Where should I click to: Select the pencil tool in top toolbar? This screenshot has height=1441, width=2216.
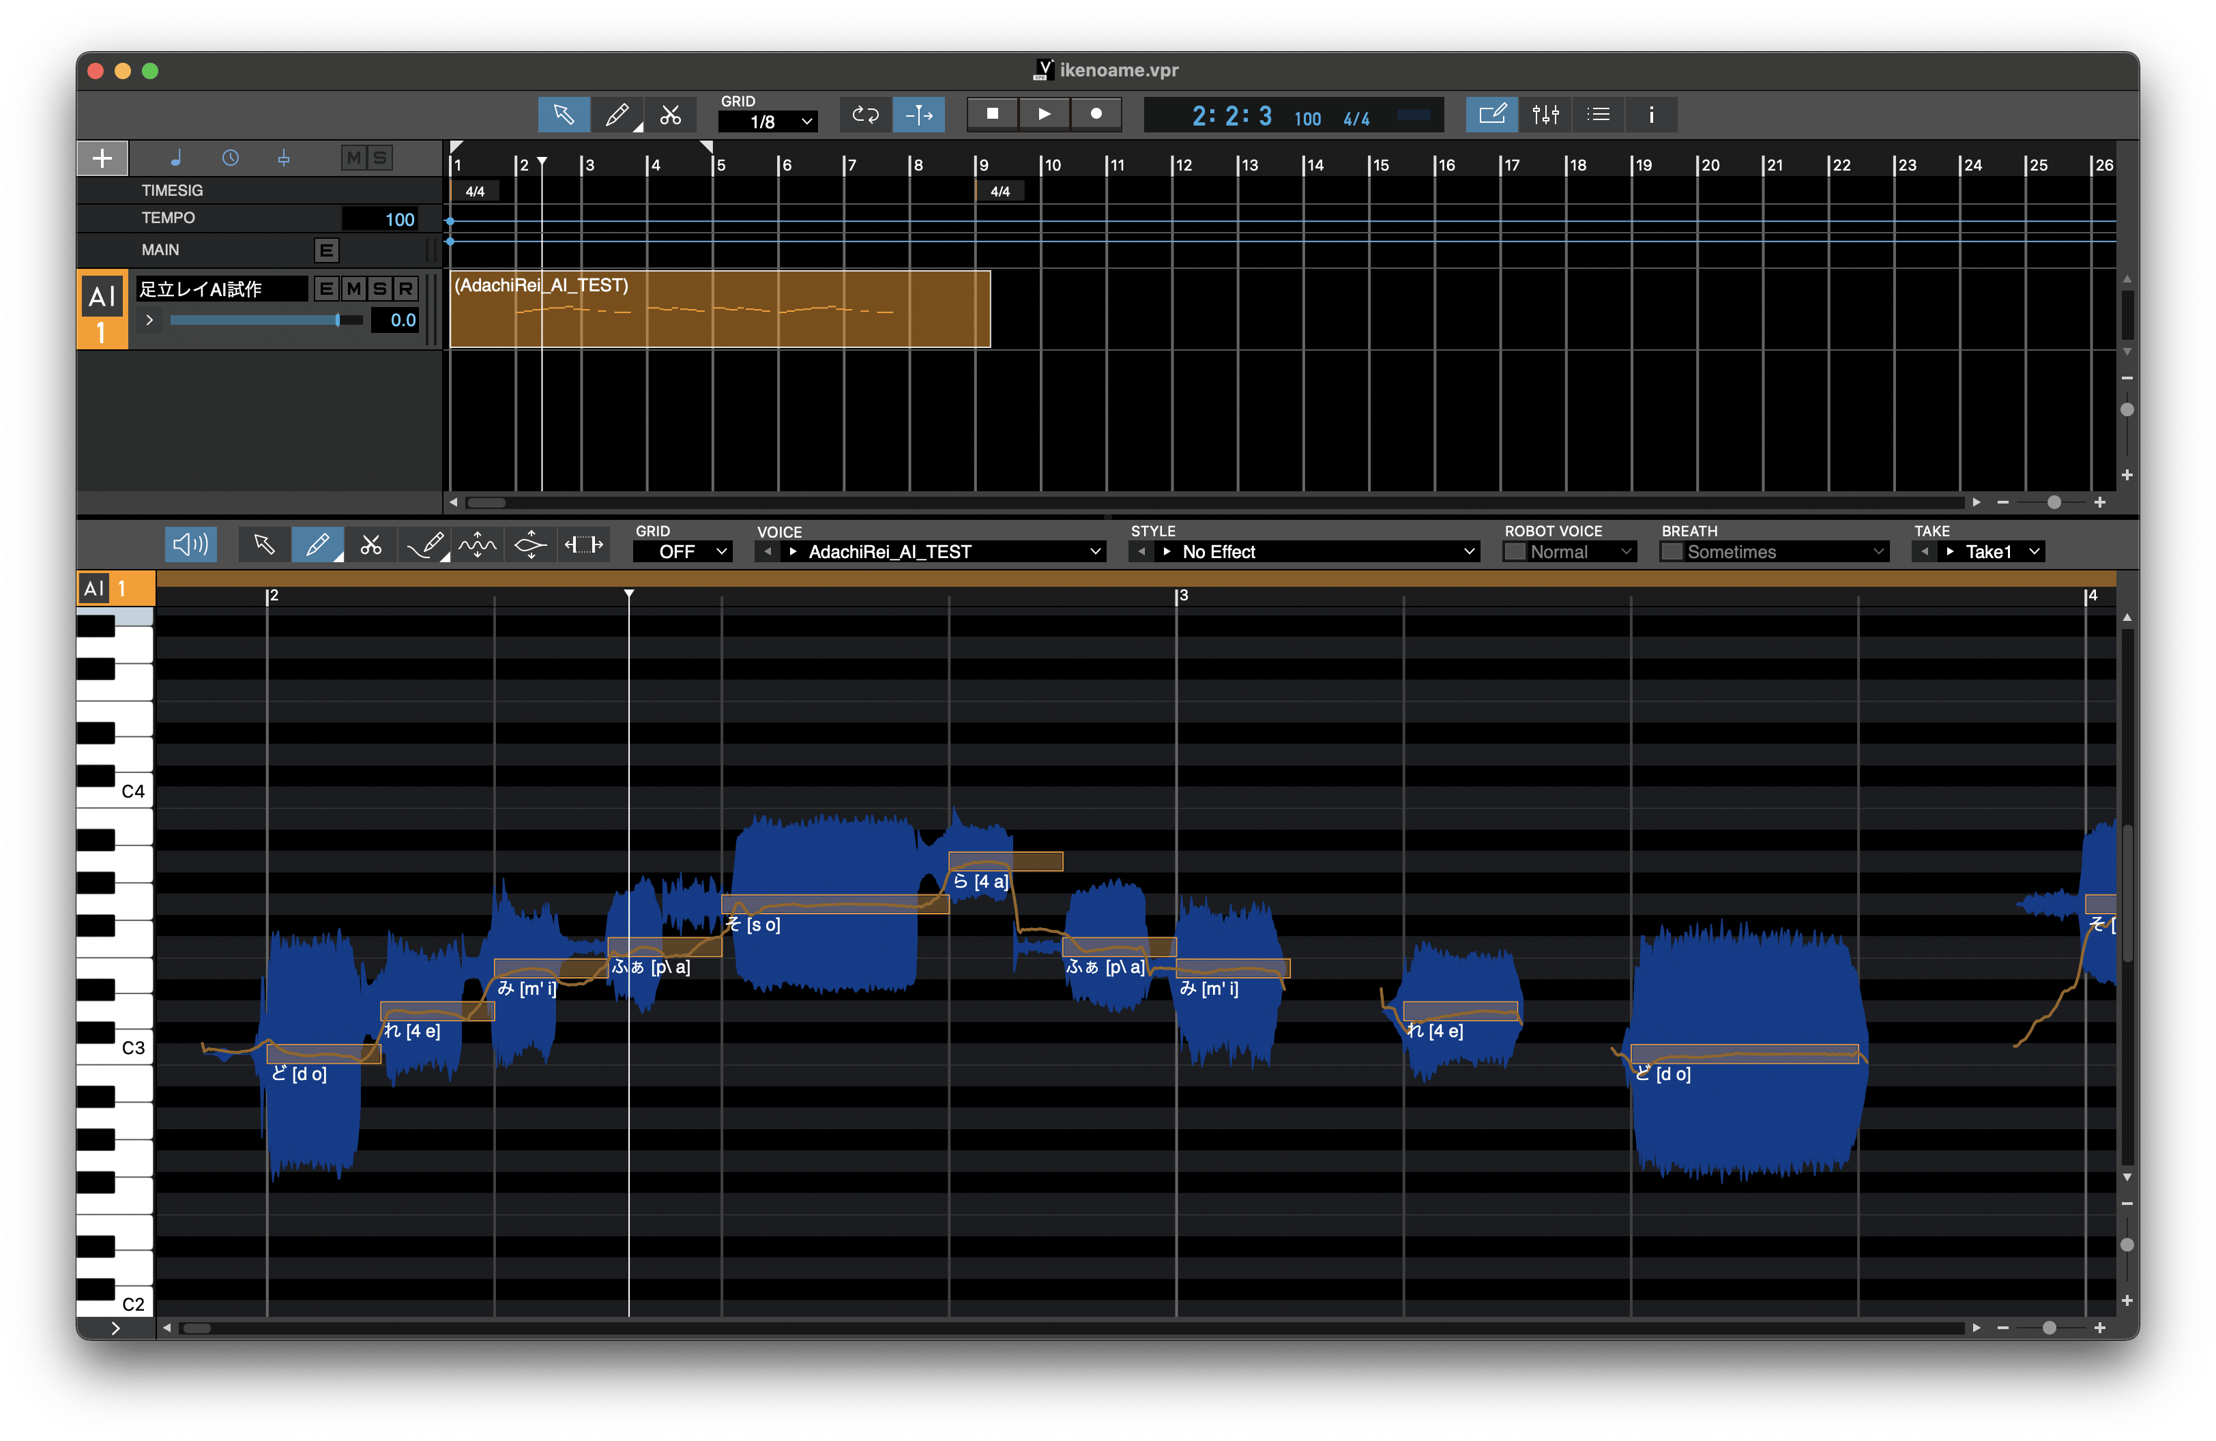click(616, 115)
